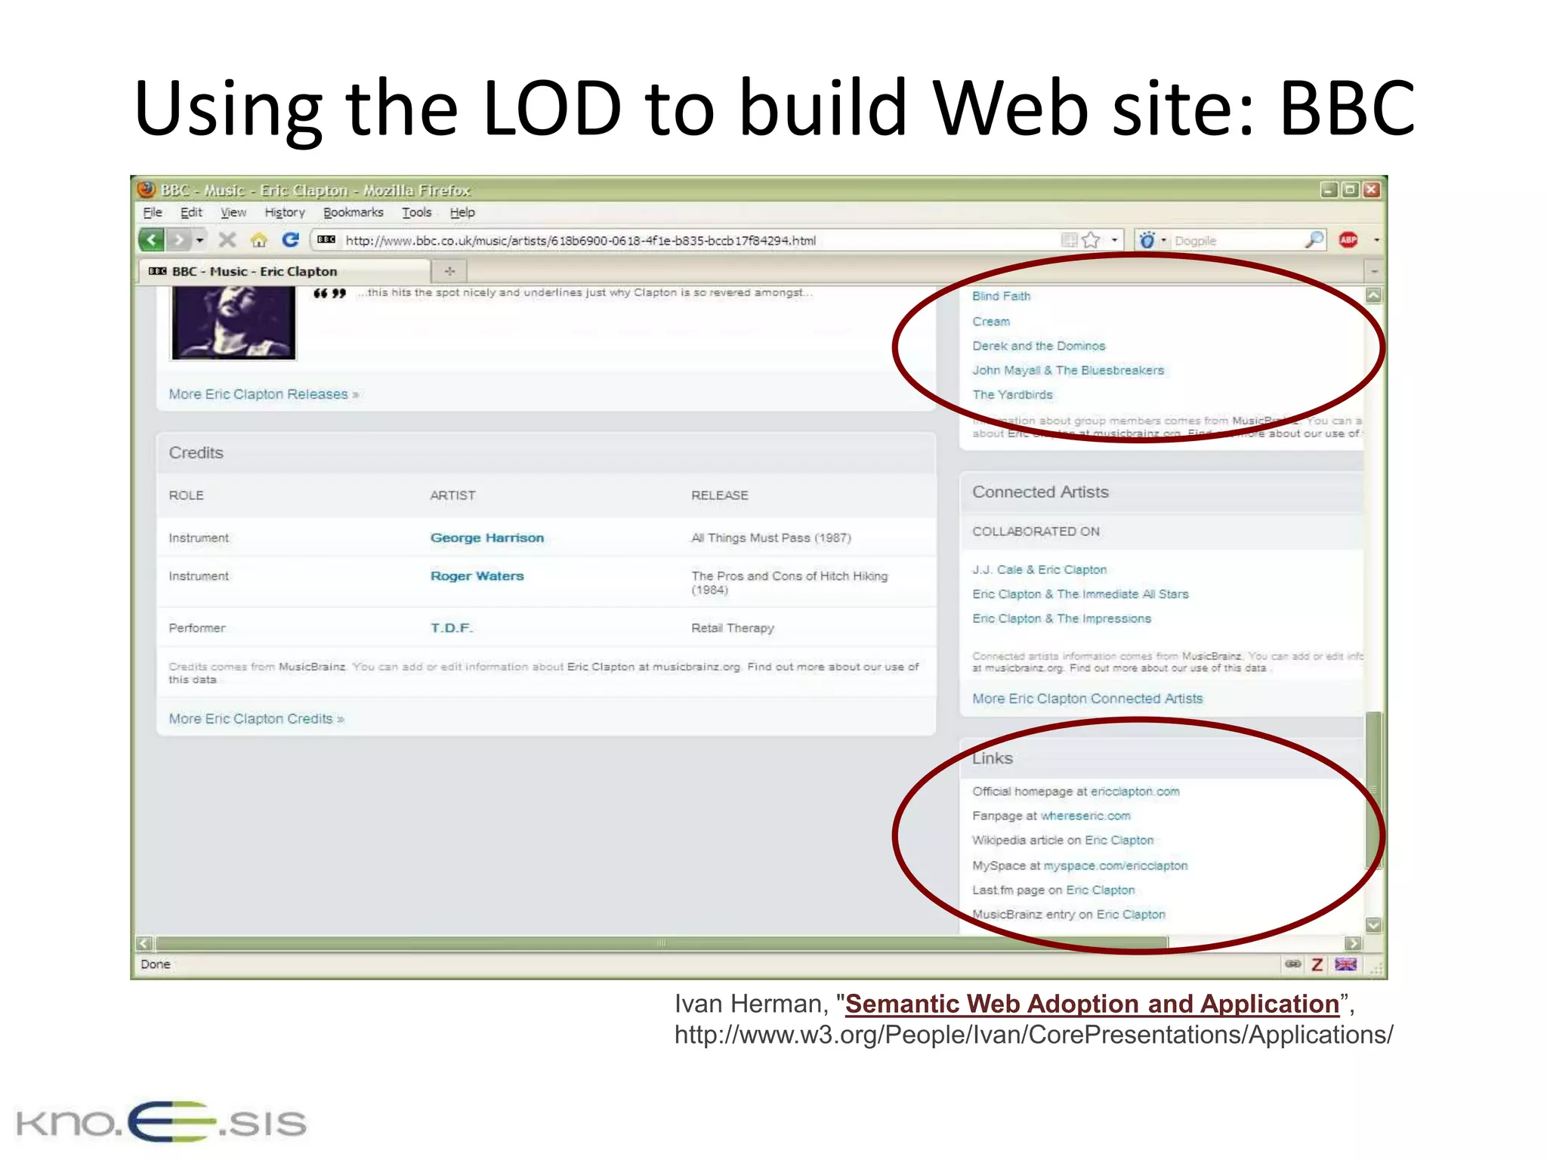Open the Bookmarks menu
Screen dimensions: 1547x1160
pos(354,212)
